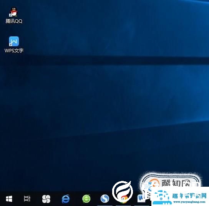The width and height of the screenshot is (209, 206).
Task: Click the 越羊帮咨询网 banner title
Action: click(x=189, y=196)
